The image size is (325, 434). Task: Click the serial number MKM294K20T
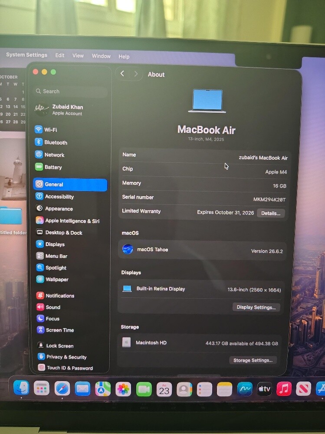click(x=269, y=200)
